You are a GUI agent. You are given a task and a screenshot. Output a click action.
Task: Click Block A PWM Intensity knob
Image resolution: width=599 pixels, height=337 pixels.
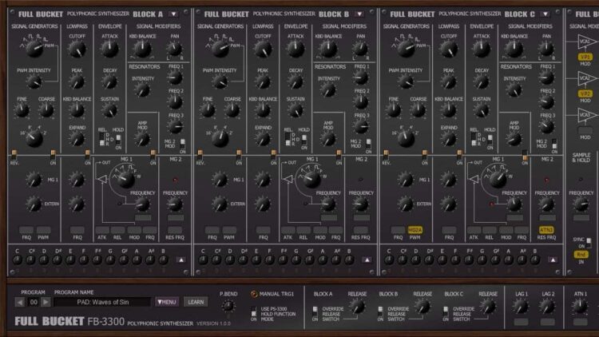[34, 81]
